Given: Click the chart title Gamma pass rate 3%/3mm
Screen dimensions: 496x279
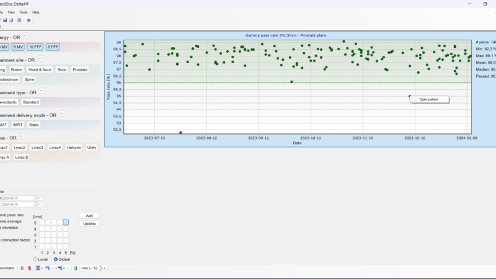Looking at the screenshot, I should point(285,35).
